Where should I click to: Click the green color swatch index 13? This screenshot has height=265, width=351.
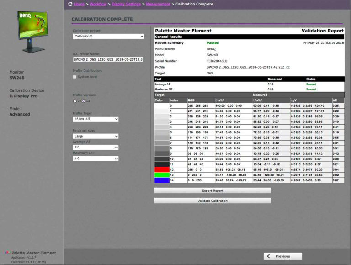coord(162,175)
